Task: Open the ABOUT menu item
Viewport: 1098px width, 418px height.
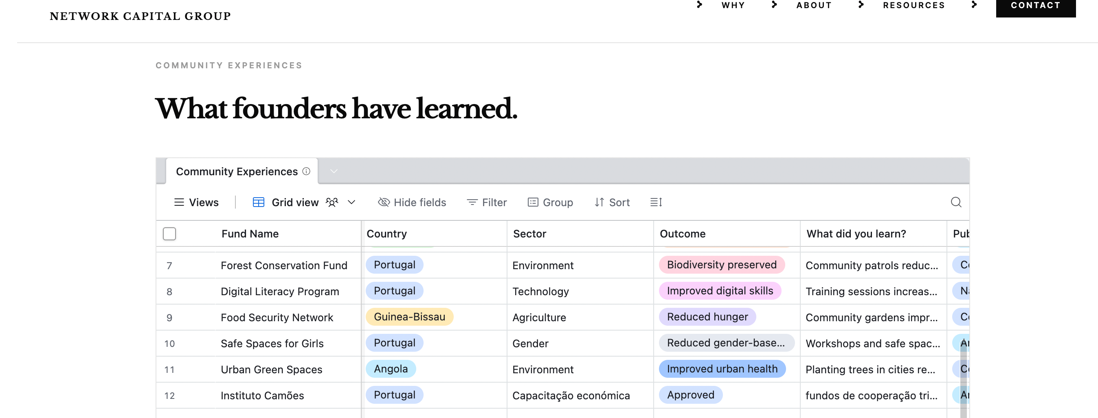Action: click(x=814, y=5)
